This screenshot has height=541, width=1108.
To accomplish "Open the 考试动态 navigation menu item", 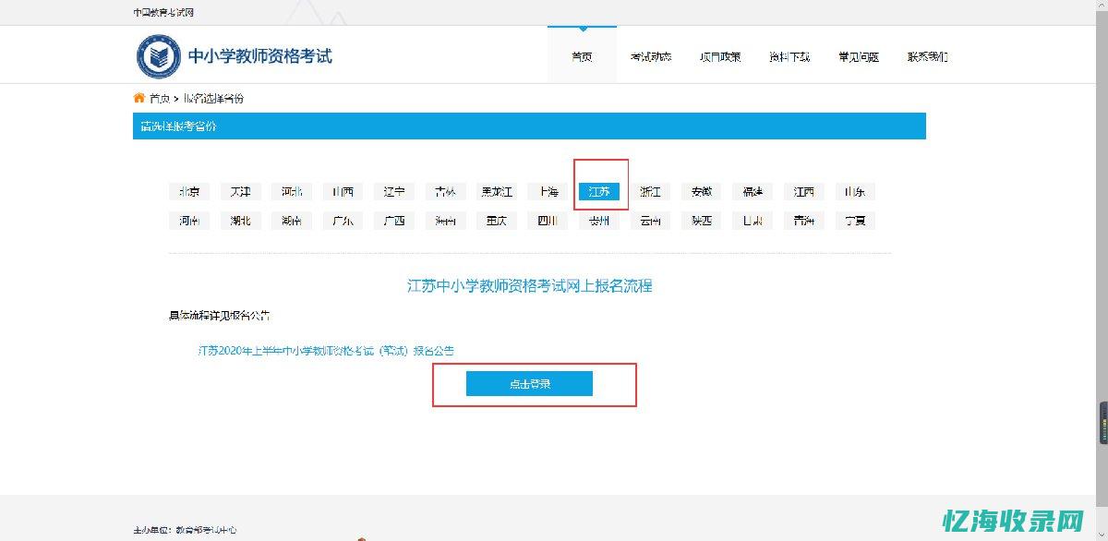I will pyautogui.click(x=651, y=55).
